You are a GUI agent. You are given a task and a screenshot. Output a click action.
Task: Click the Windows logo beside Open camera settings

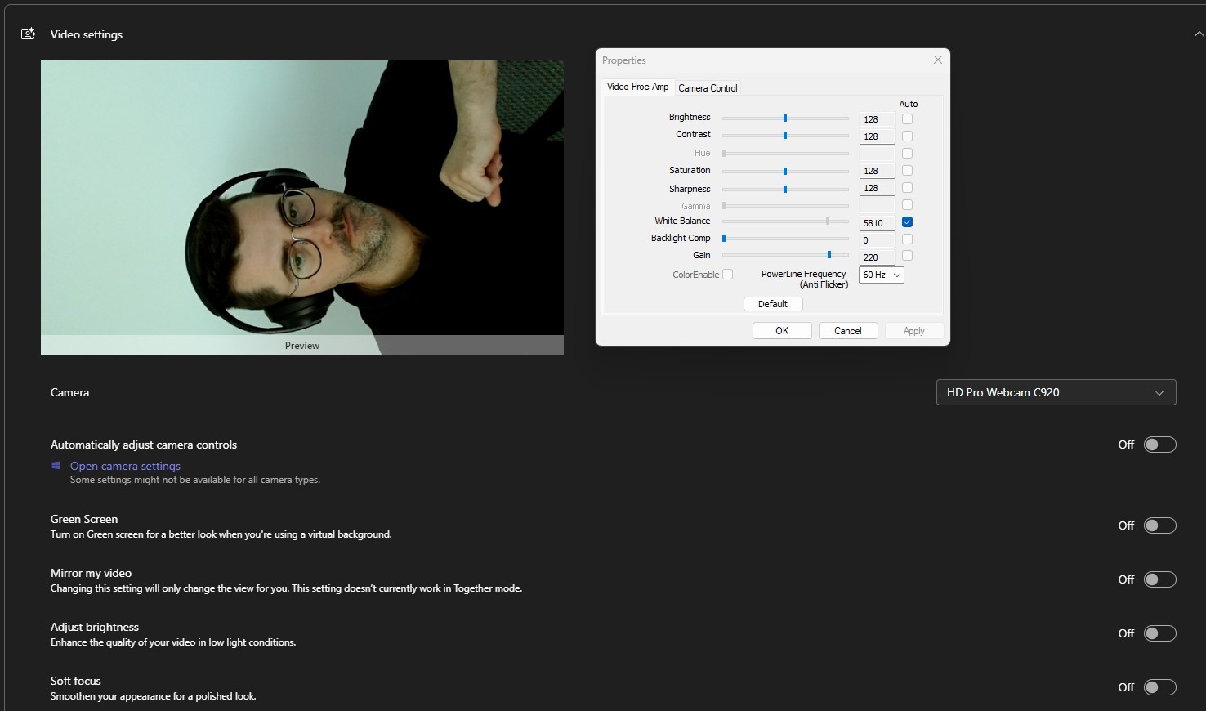click(55, 465)
